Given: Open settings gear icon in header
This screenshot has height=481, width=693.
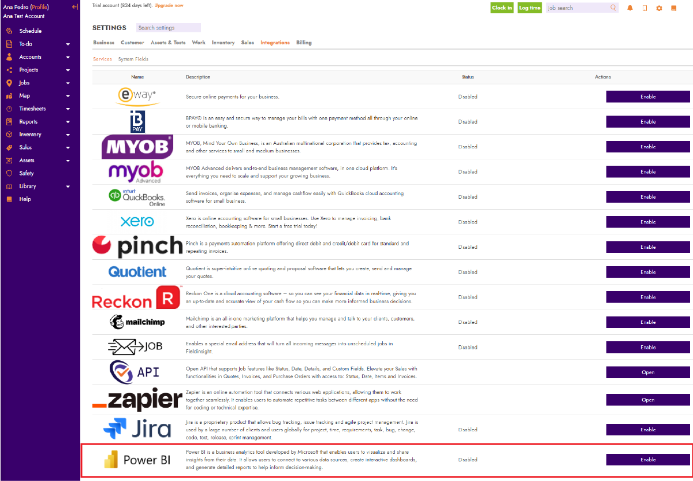Looking at the screenshot, I should pyautogui.click(x=659, y=8).
